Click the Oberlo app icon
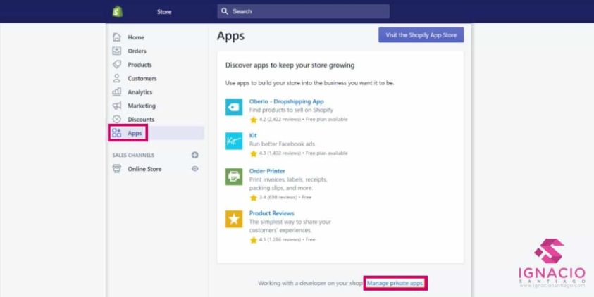 tap(234, 107)
